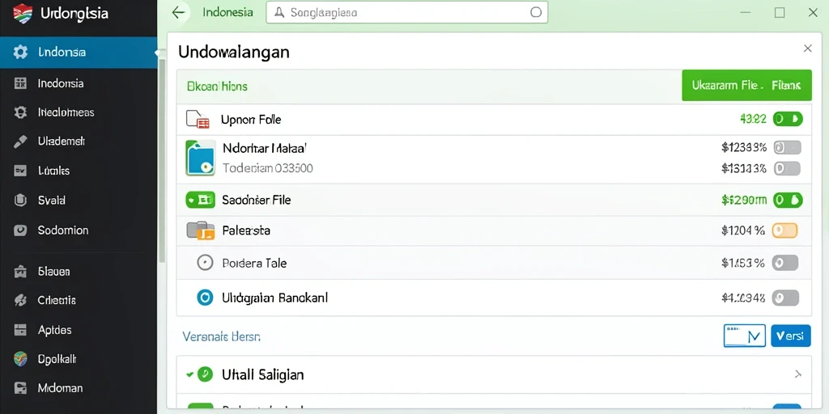Click the back arrow icon in header
This screenshot has height=414, width=829.
[x=179, y=13]
